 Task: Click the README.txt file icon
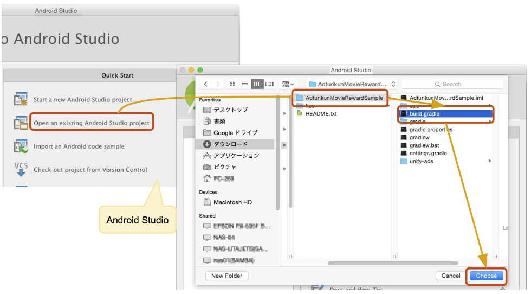pyautogui.click(x=299, y=113)
